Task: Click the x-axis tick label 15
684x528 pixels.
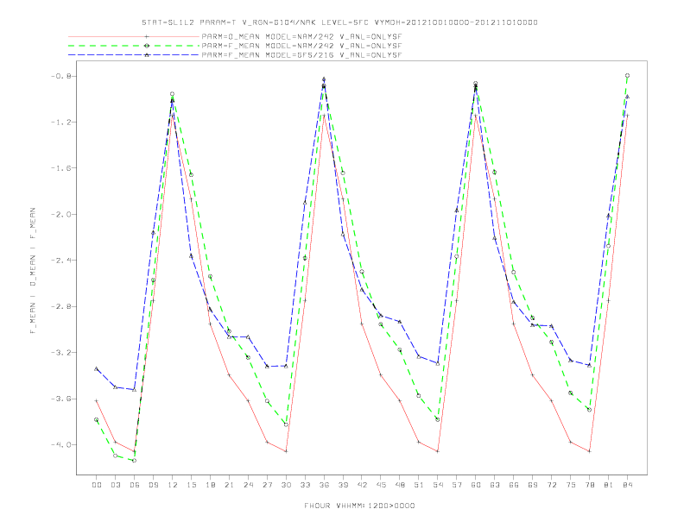Action: tap(192, 485)
